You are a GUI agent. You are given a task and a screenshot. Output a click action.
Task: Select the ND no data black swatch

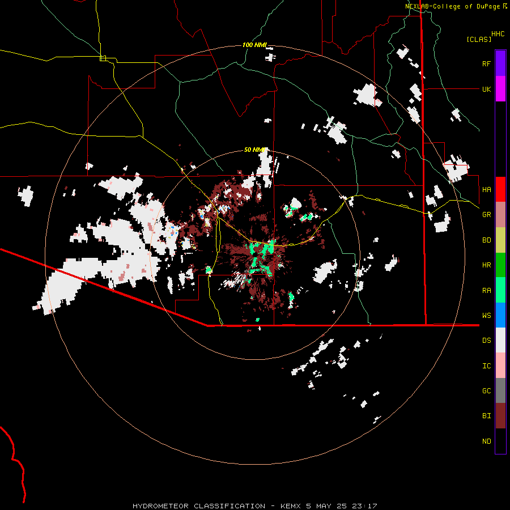tap(500, 441)
